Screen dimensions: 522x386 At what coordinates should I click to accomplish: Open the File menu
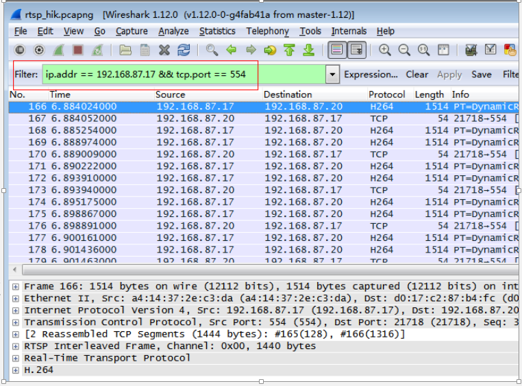[21, 31]
